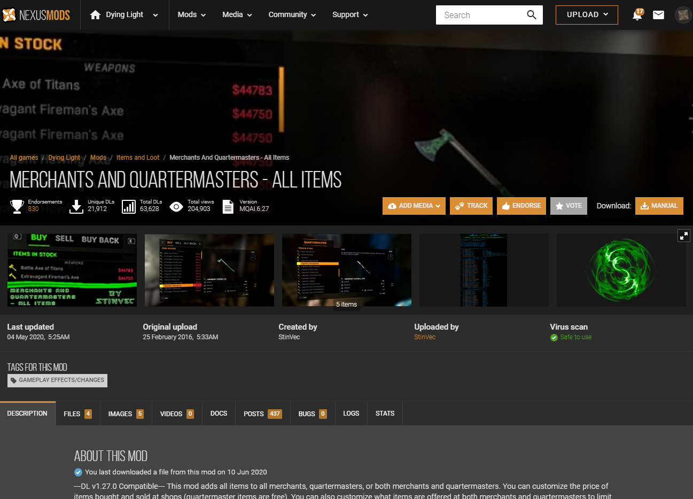This screenshot has width=693, height=499.
Task: Open the UPLOAD dropdown button
Action: pyautogui.click(x=587, y=15)
